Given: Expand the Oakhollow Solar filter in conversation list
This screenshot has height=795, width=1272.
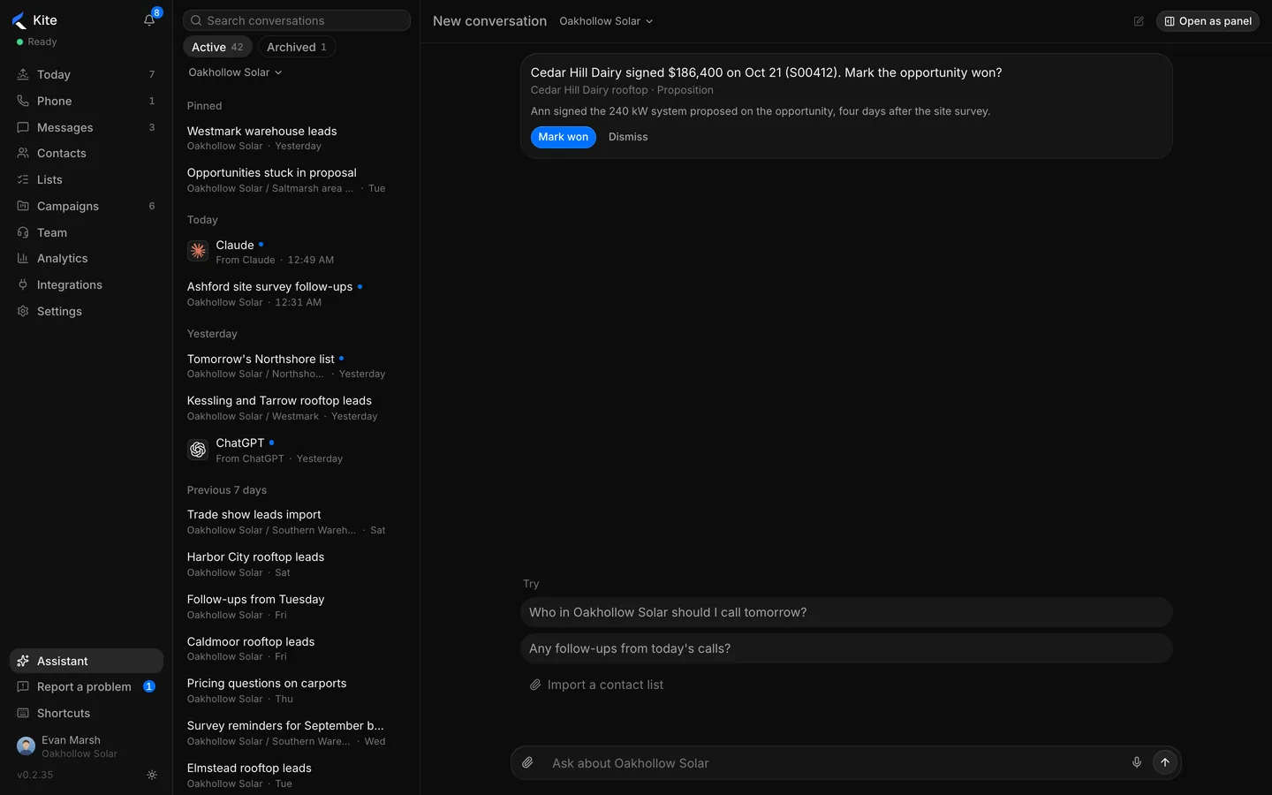Looking at the screenshot, I should point(235,72).
